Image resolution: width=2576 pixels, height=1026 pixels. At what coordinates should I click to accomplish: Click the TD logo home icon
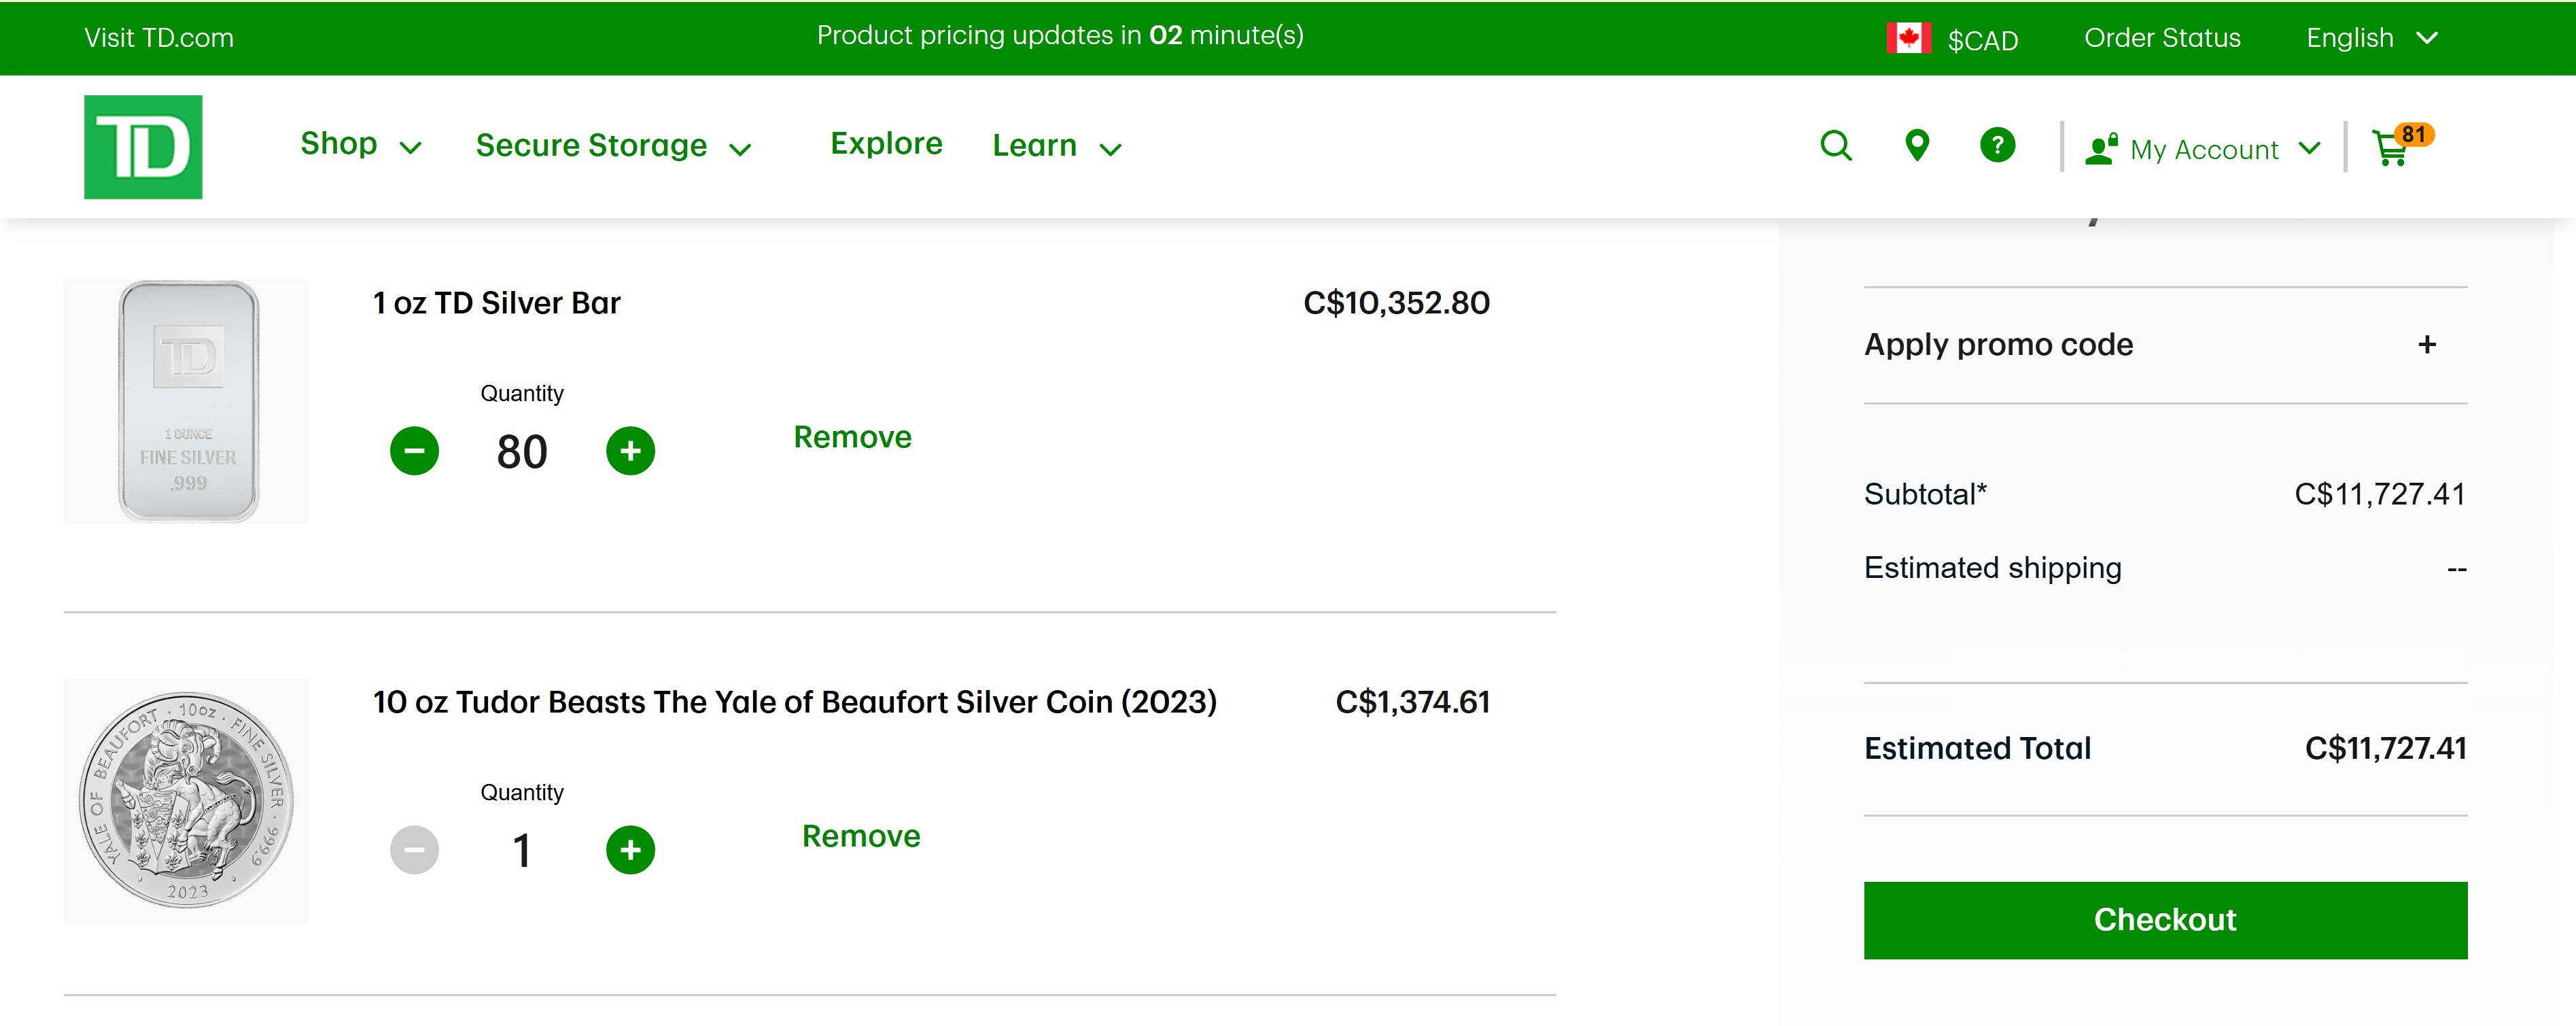143,147
